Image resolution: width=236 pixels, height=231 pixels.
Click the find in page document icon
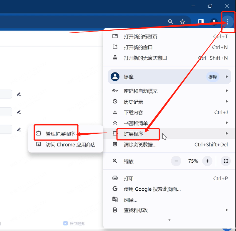coord(115,210)
